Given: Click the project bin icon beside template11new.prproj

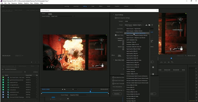Looking at the screenshot, I should [3, 69].
